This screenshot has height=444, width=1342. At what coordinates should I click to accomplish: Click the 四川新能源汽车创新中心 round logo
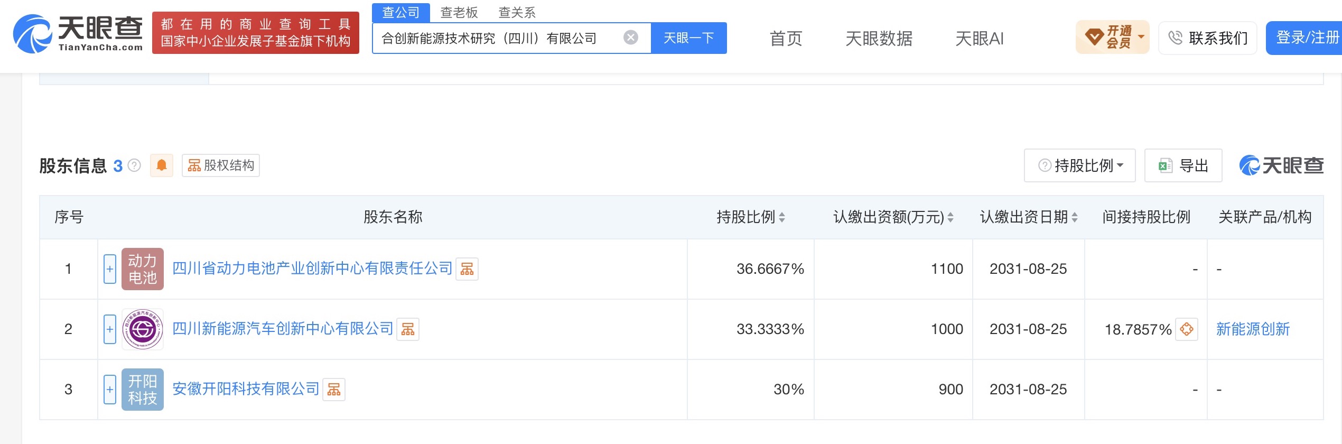(x=143, y=329)
